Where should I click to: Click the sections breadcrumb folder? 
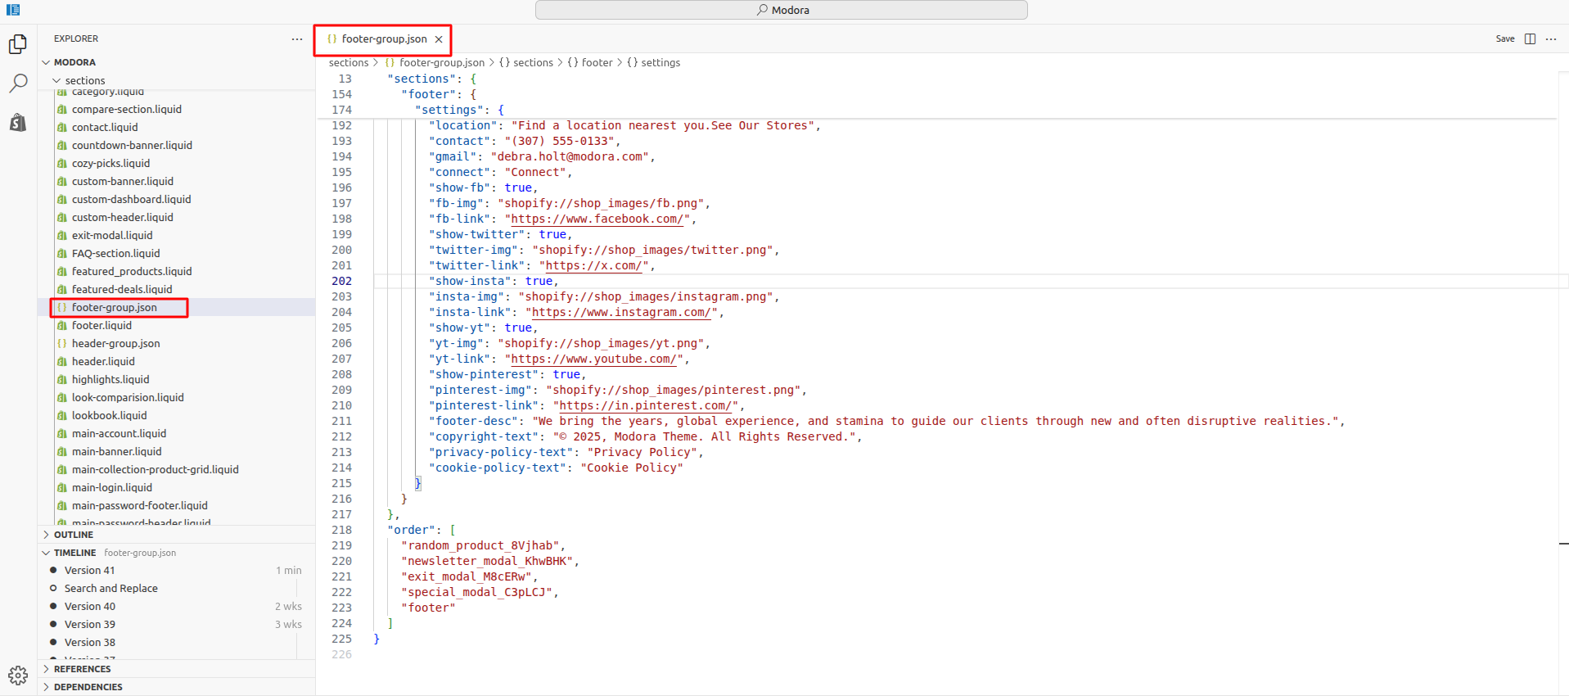point(349,62)
